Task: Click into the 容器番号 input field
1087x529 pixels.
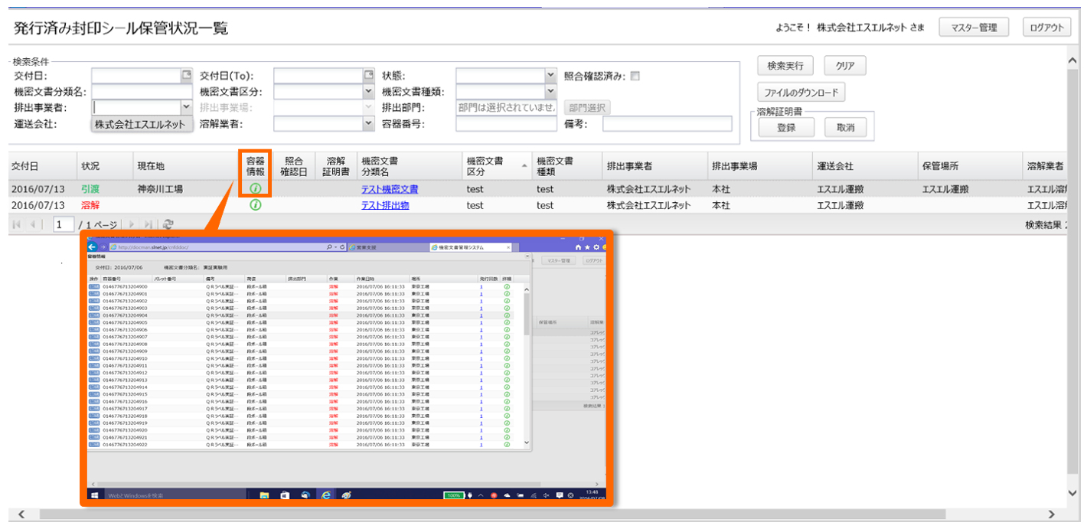Action: (505, 123)
